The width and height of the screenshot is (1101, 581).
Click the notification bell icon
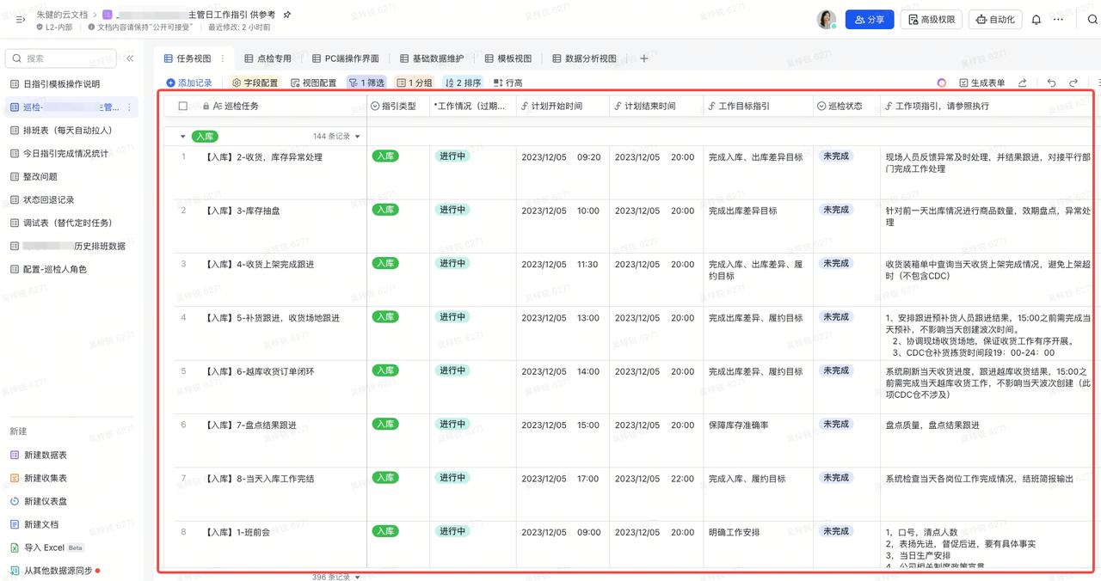(x=1036, y=20)
